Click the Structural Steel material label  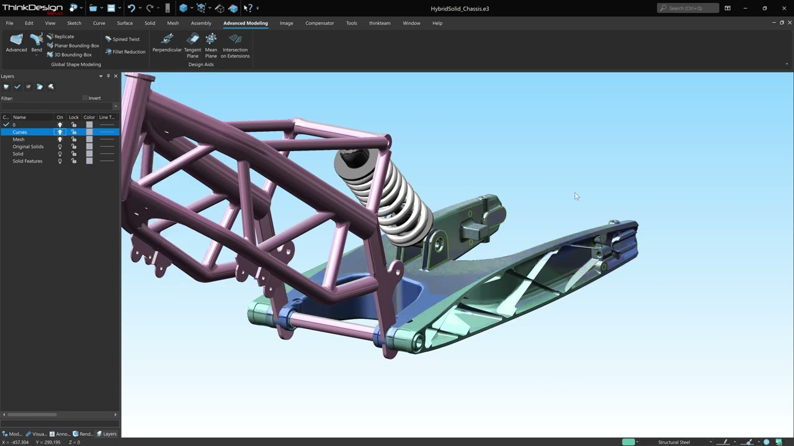pyautogui.click(x=674, y=442)
